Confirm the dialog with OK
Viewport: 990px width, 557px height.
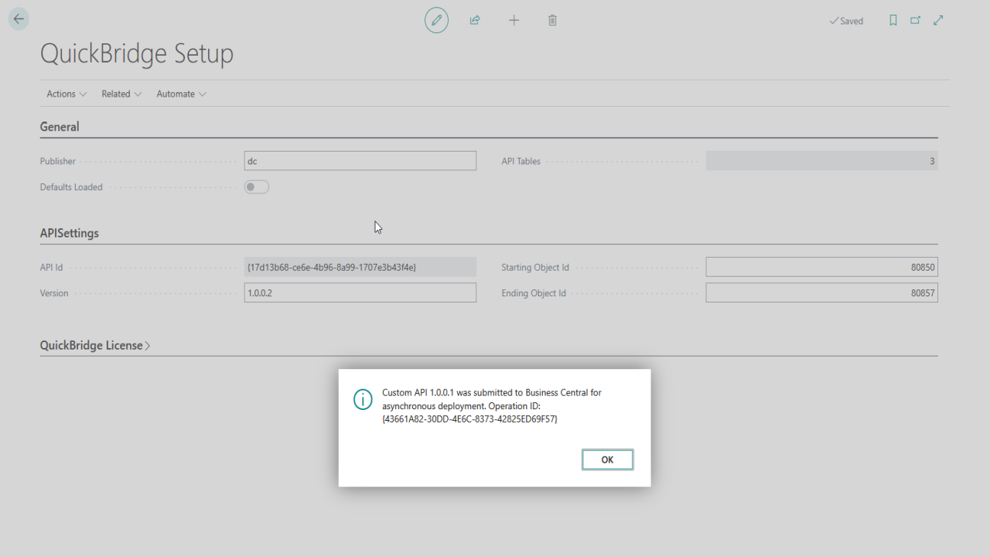click(607, 460)
